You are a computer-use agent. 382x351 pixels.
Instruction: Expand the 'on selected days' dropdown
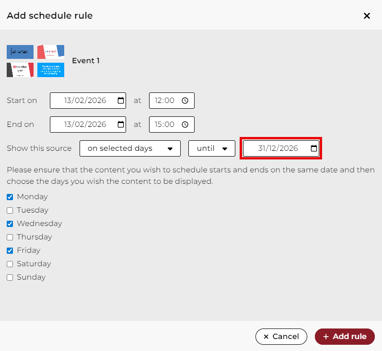130,148
